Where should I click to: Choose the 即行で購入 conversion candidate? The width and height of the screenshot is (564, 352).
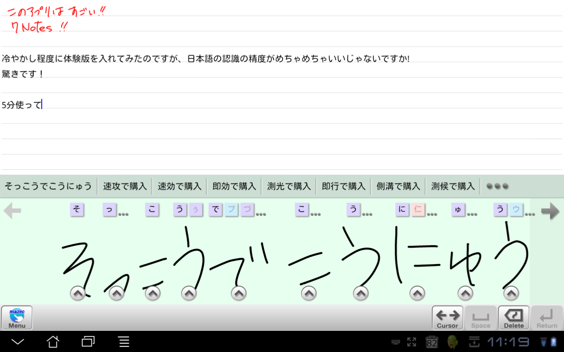point(344,186)
